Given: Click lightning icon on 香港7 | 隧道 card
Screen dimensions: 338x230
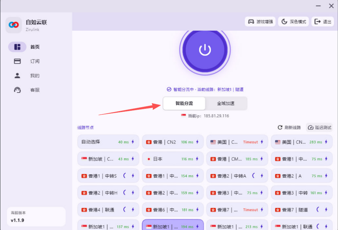Looking at the screenshot, I should click(x=326, y=210).
